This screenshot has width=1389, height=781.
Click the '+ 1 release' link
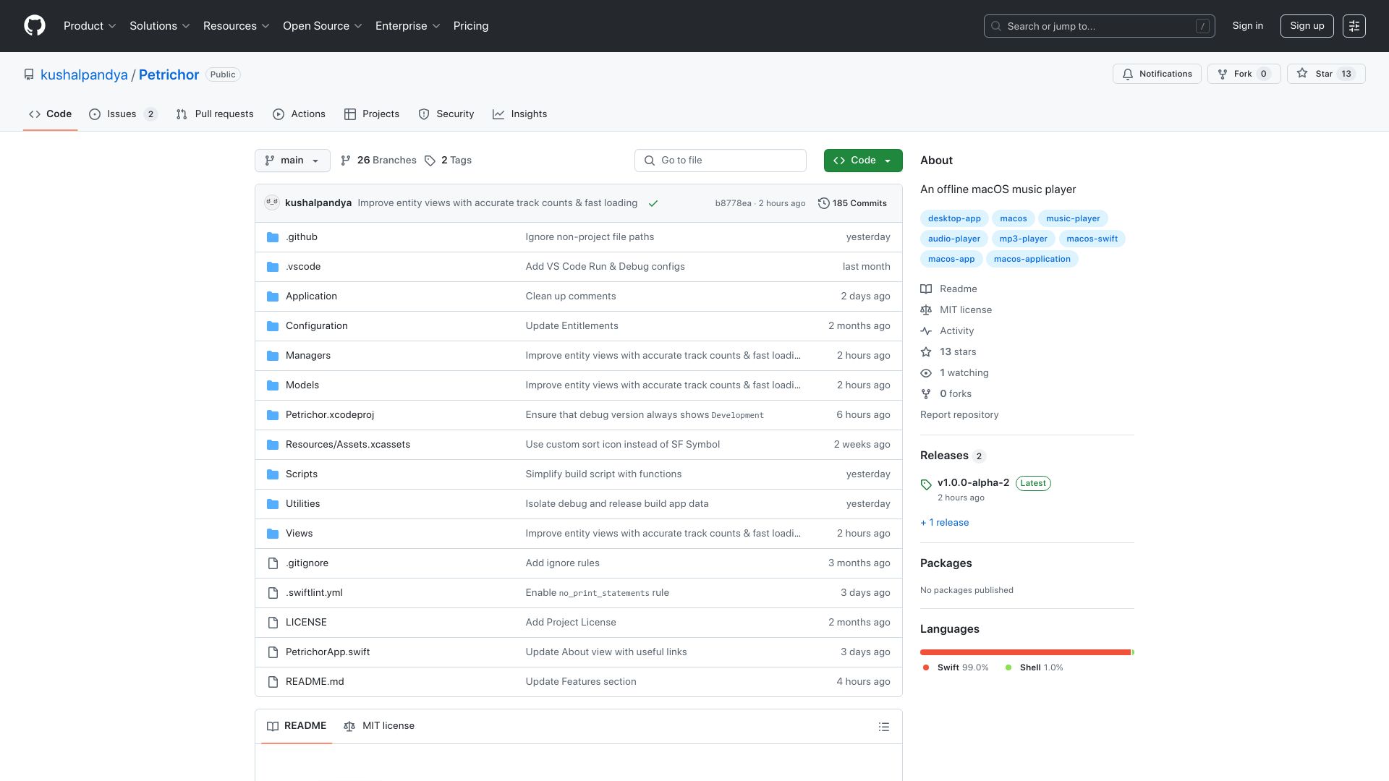[x=944, y=523]
